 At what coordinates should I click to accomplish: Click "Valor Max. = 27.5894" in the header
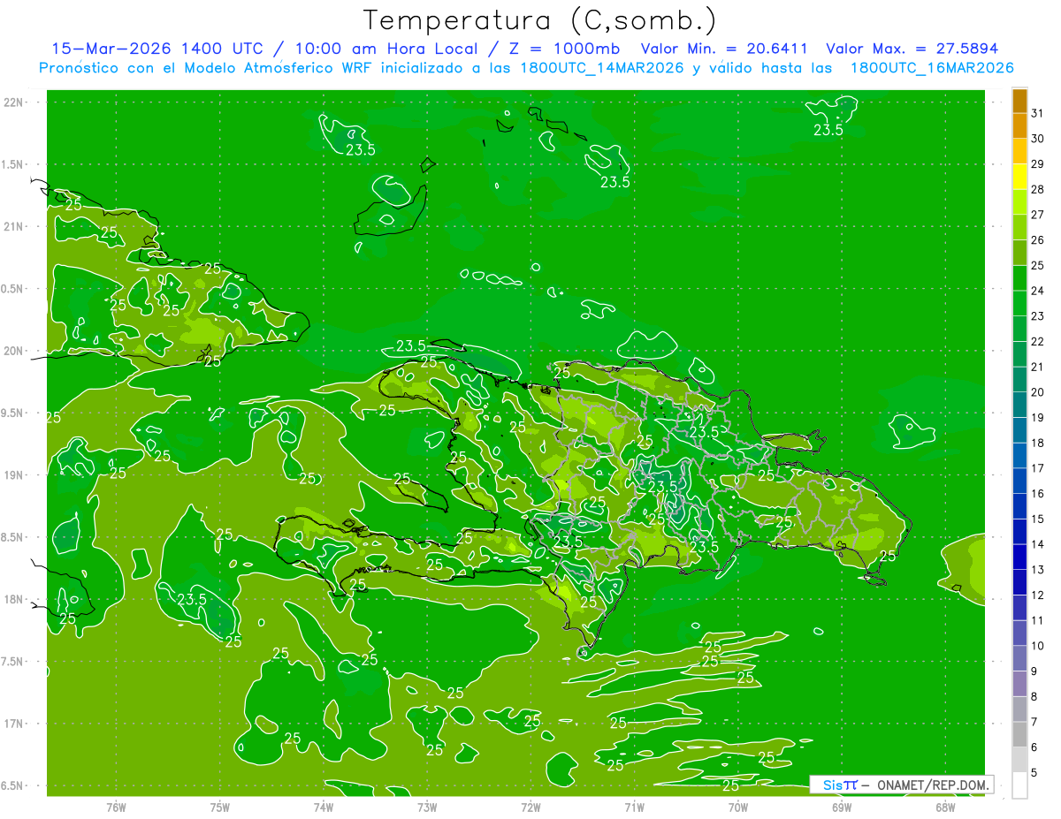click(x=912, y=49)
